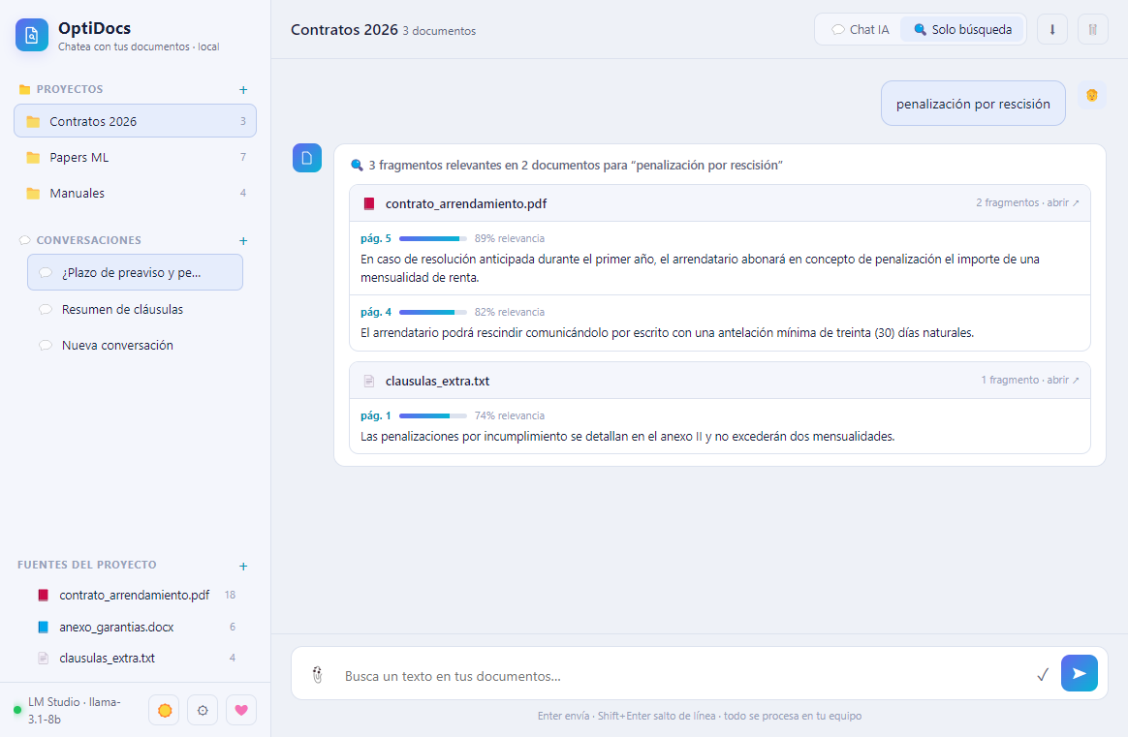Send the message with the blue arrow
1128x737 pixels.
click(x=1080, y=673)
